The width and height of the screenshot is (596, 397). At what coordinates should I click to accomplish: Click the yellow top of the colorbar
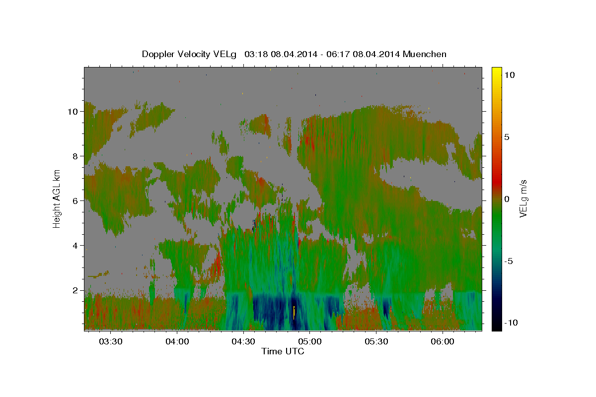(496, 70)
